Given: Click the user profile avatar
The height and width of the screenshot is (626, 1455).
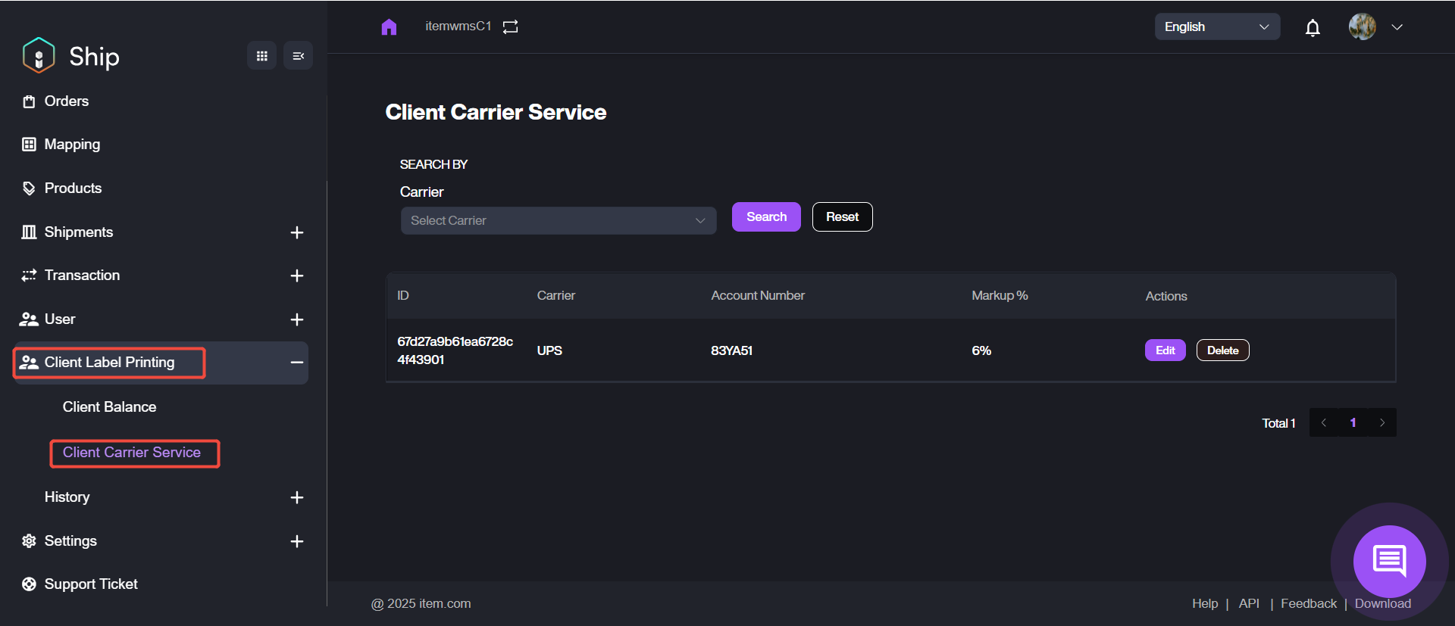Looking at the screenshot, I should tap(1362, 27).
